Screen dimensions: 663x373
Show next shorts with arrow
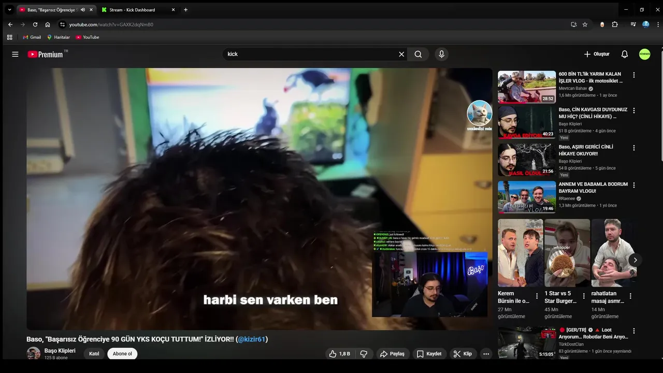635,260
